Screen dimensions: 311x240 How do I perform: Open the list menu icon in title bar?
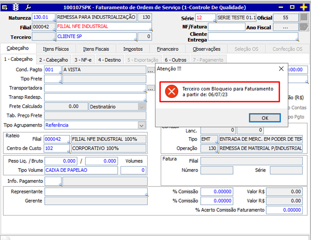[x=5, y=7]
